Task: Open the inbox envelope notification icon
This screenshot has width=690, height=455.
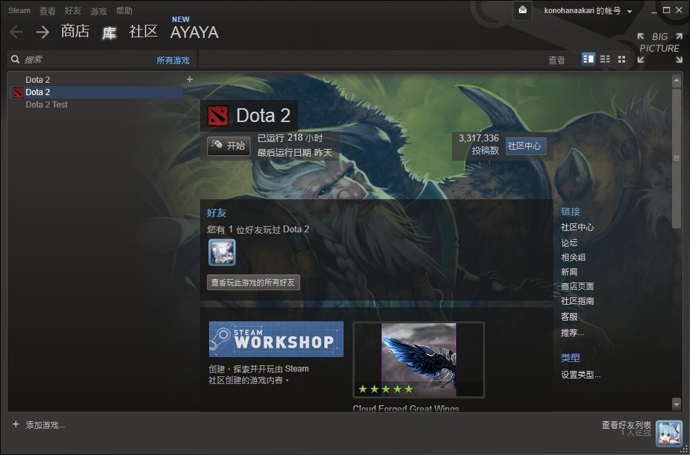Action: click(x=522, y=10)
